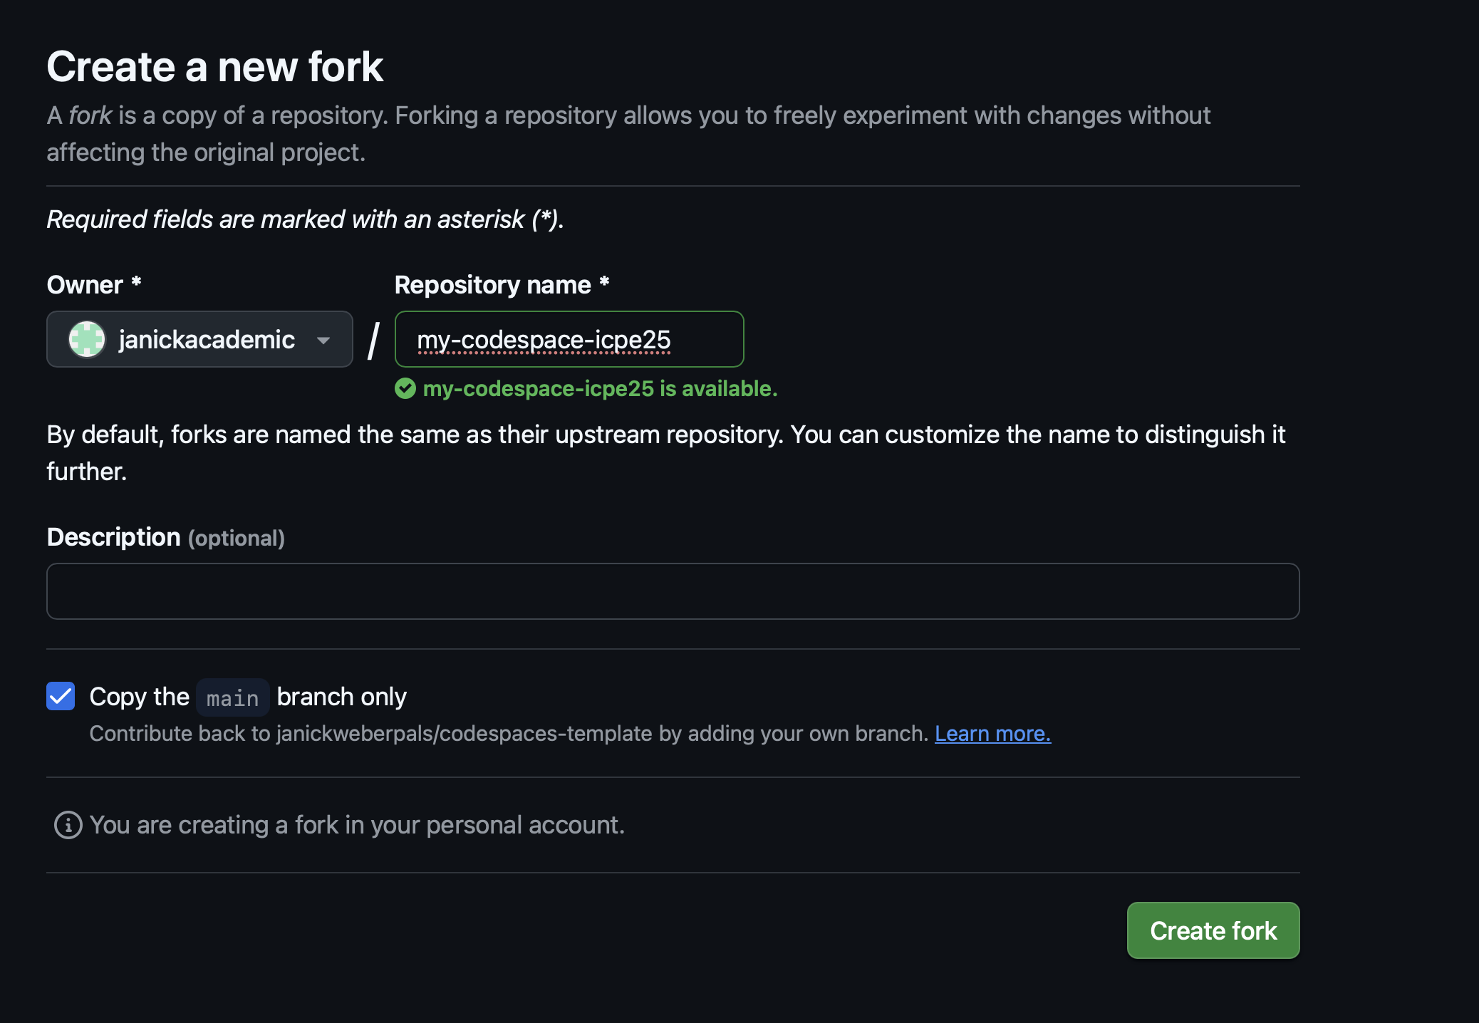Click the 'By default, forks are named' paragraph
Viewport: 1479px width, 1023px height.
tap(666, 452)
